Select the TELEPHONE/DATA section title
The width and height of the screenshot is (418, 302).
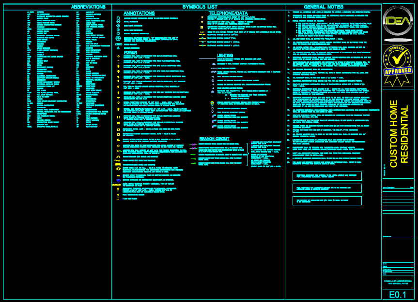[228, 13]
